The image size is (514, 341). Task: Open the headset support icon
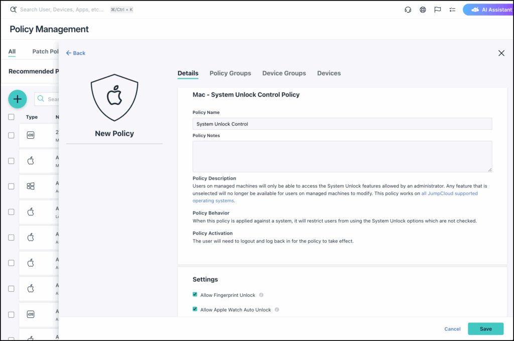click(408, 10)
